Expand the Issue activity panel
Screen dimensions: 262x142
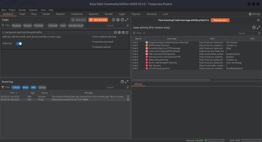coord(258,27)
